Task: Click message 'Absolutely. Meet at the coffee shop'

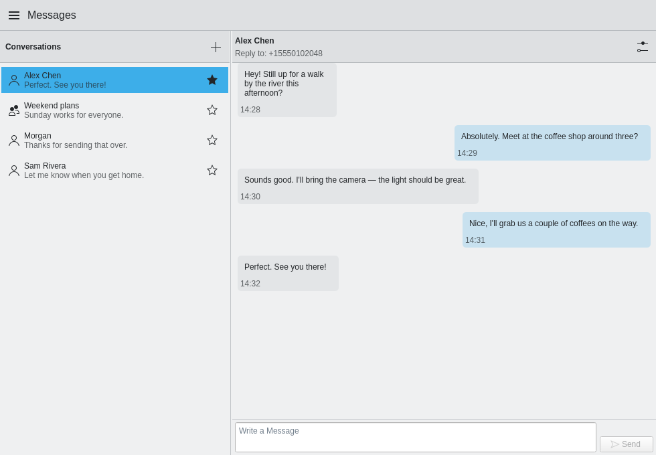Action: [552, 143]
